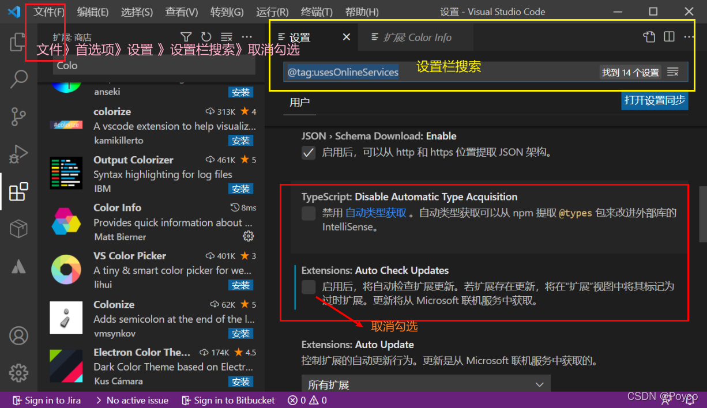Open the 编辑(E) menu
The height and width of the screenshot is (408, 707).
pyautogui.click(x=93, y=12)
